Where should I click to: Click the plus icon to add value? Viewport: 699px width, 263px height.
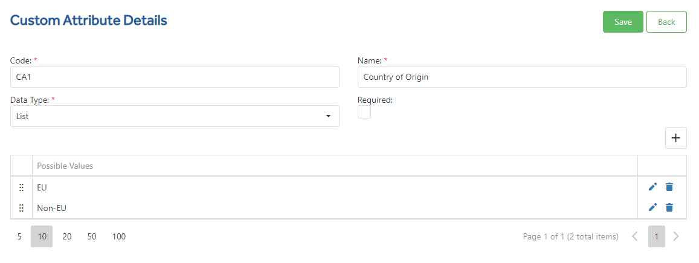(676, 138)
